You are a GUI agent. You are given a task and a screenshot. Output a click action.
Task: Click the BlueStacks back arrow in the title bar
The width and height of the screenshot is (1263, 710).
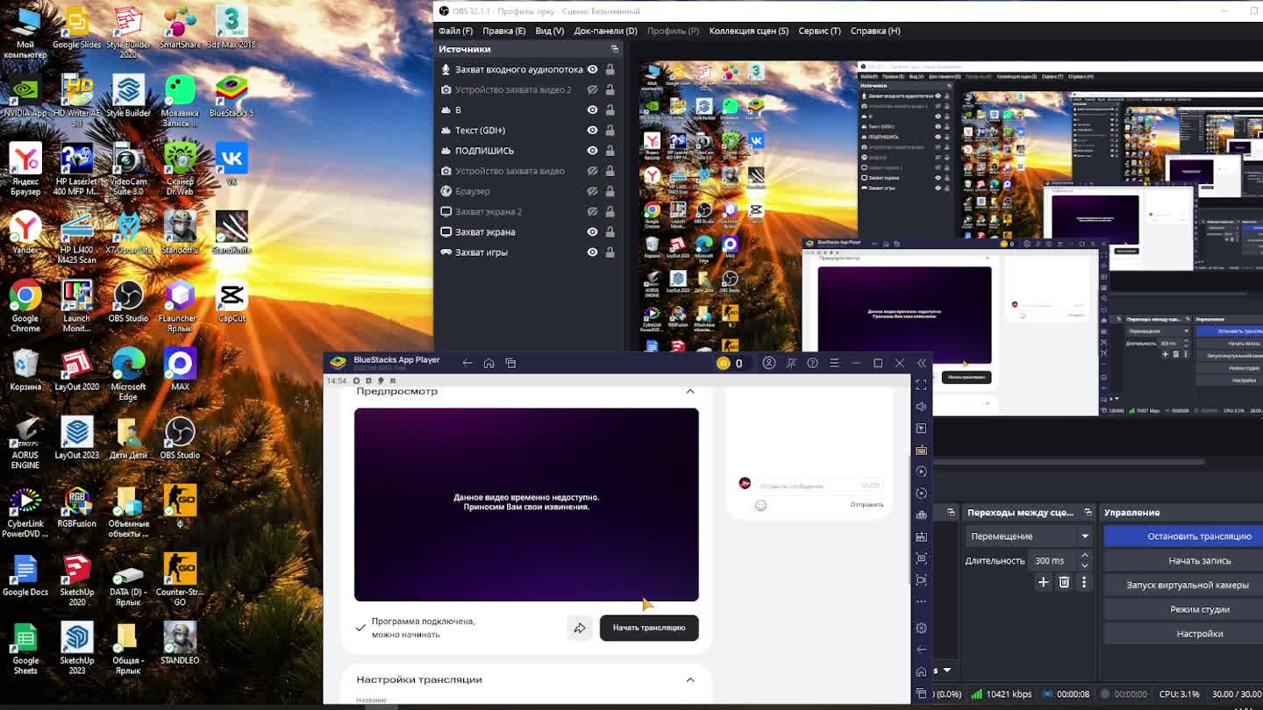click(x=467, y=363)
